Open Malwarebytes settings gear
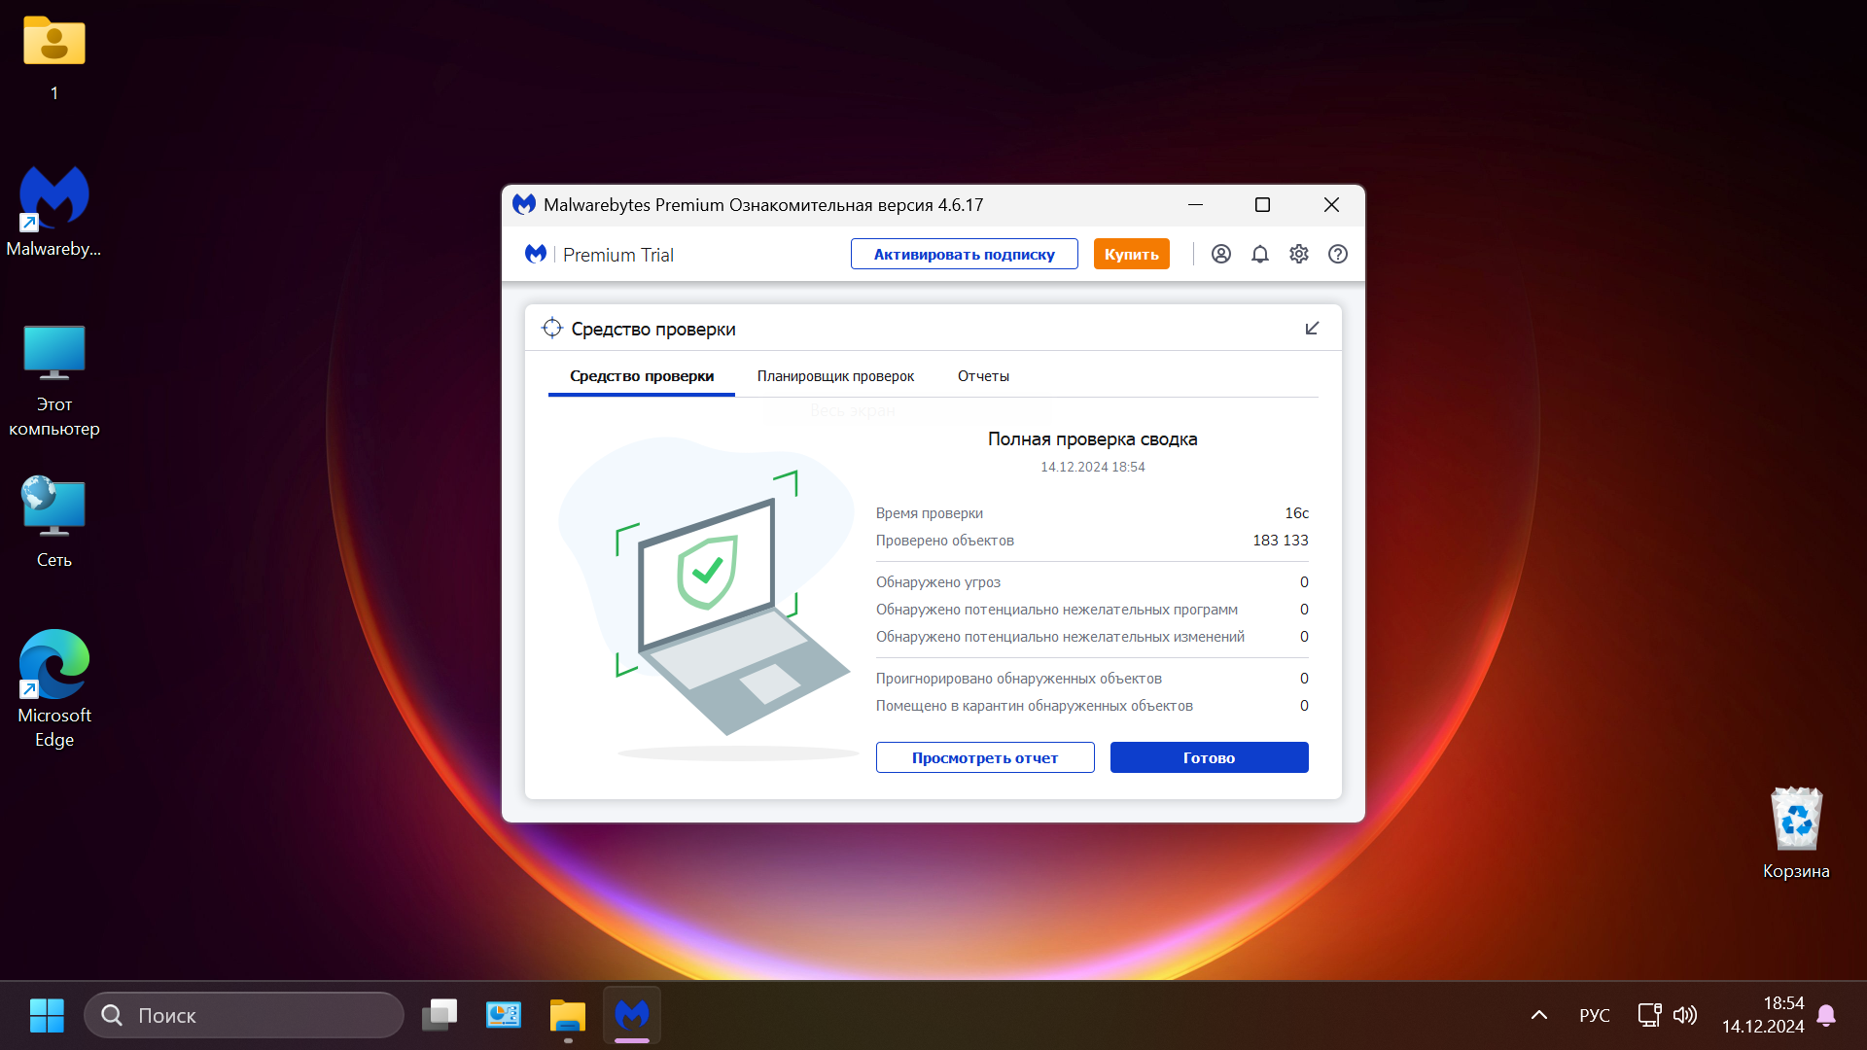The image size is (1867, 1050). click(1299, 254)
